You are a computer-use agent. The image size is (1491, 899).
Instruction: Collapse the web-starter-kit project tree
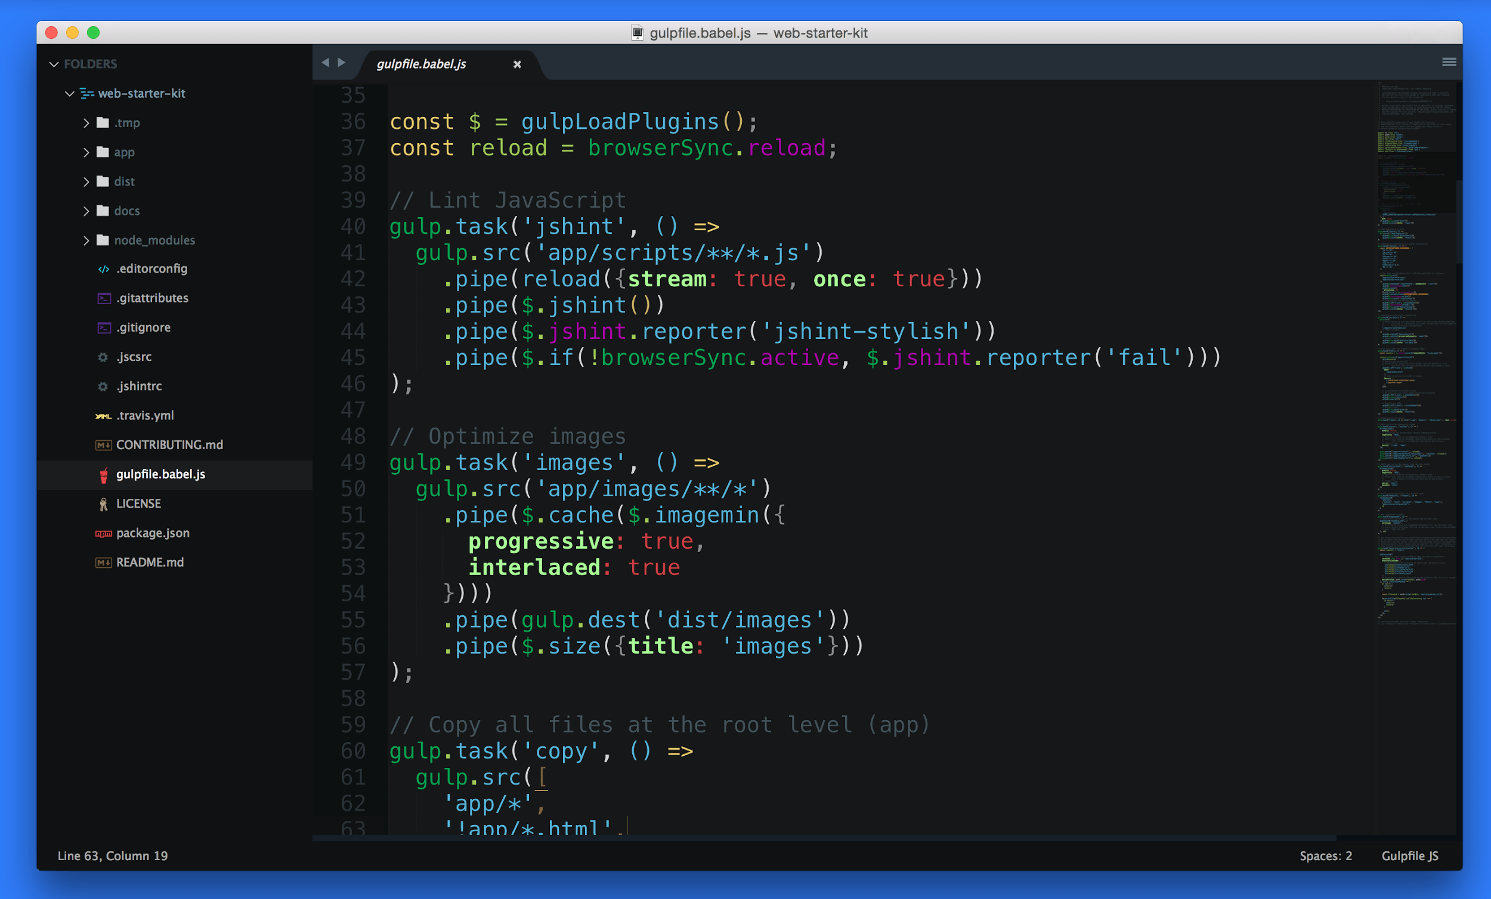[70, 94]
